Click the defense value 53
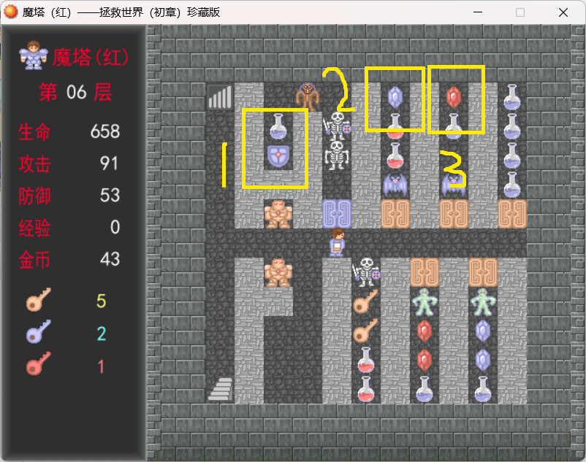This screenshot has height=462, width=586. click(x=110, y=195)
